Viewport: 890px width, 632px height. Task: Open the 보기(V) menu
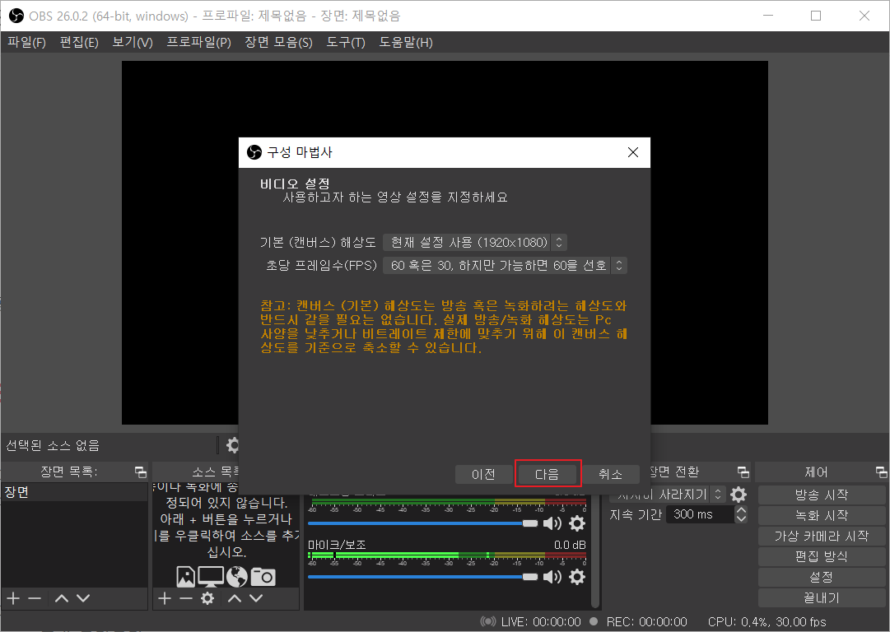(133, 43)
